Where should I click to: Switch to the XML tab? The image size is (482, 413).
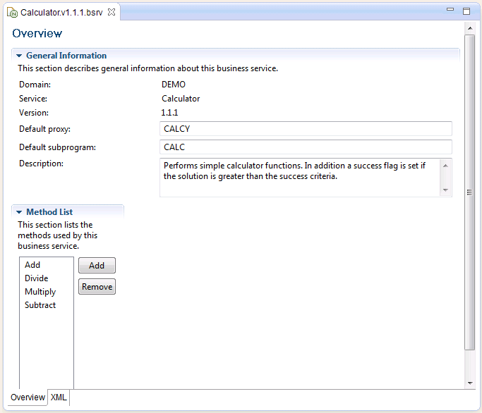point(59,397)
